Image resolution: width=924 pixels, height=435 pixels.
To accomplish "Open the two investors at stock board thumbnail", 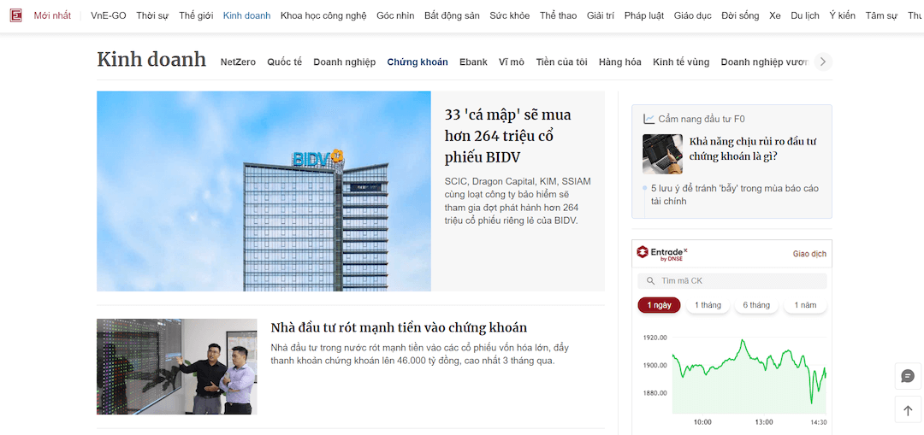I will [x=177, y=367].
